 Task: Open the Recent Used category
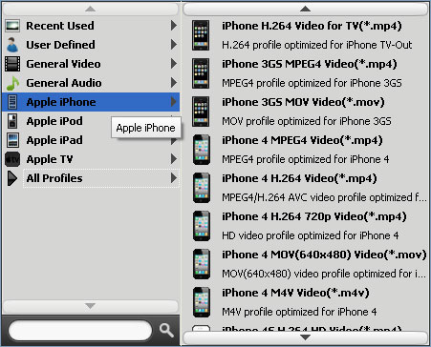(91, 26)
